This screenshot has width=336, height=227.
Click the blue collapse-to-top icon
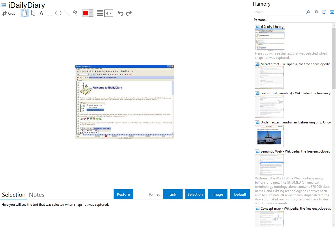[332, 12]
